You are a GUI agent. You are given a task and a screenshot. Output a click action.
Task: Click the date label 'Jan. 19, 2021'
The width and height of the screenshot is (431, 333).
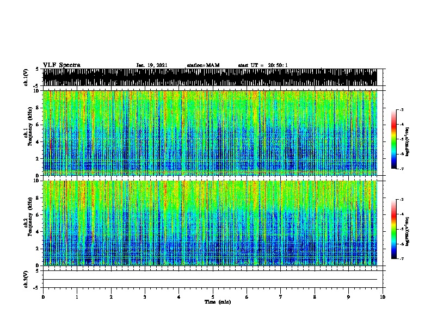pos(152,65)
